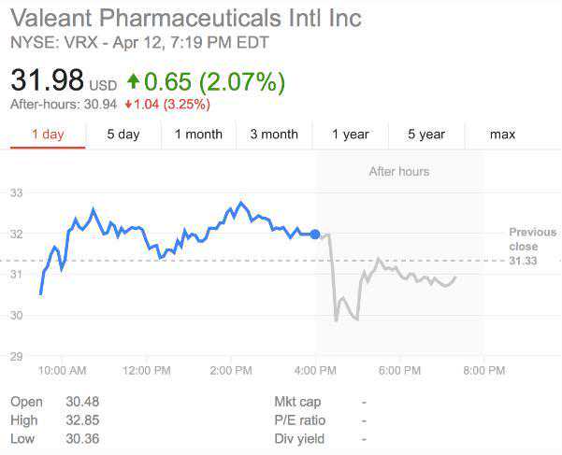Click the blue closing price dot
Screen dimensions: 562x455
coord(315,234)
